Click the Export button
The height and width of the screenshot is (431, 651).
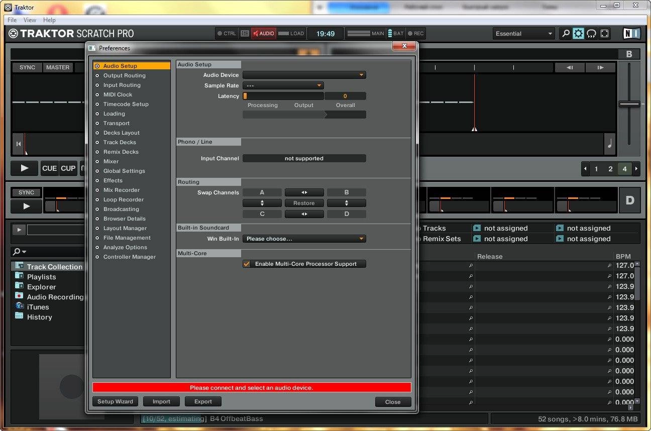(x=203, y=401)
